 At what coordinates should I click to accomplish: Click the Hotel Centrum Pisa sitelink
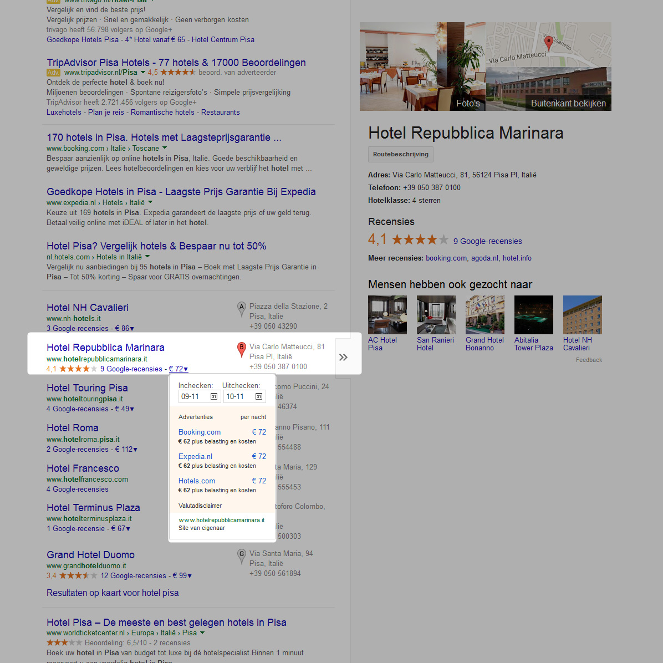tap(223, 39)
